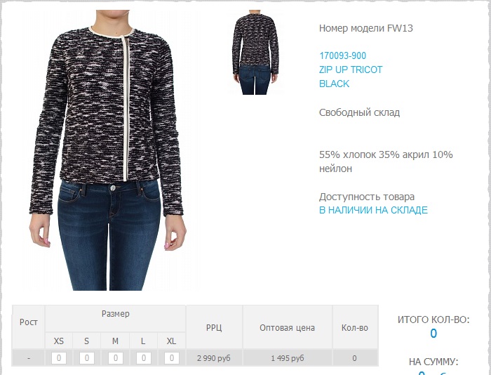The width and height of the screenshot is (491, 375).
Task: Select the back view jacket thumbnail
Action: pos(255,52)
